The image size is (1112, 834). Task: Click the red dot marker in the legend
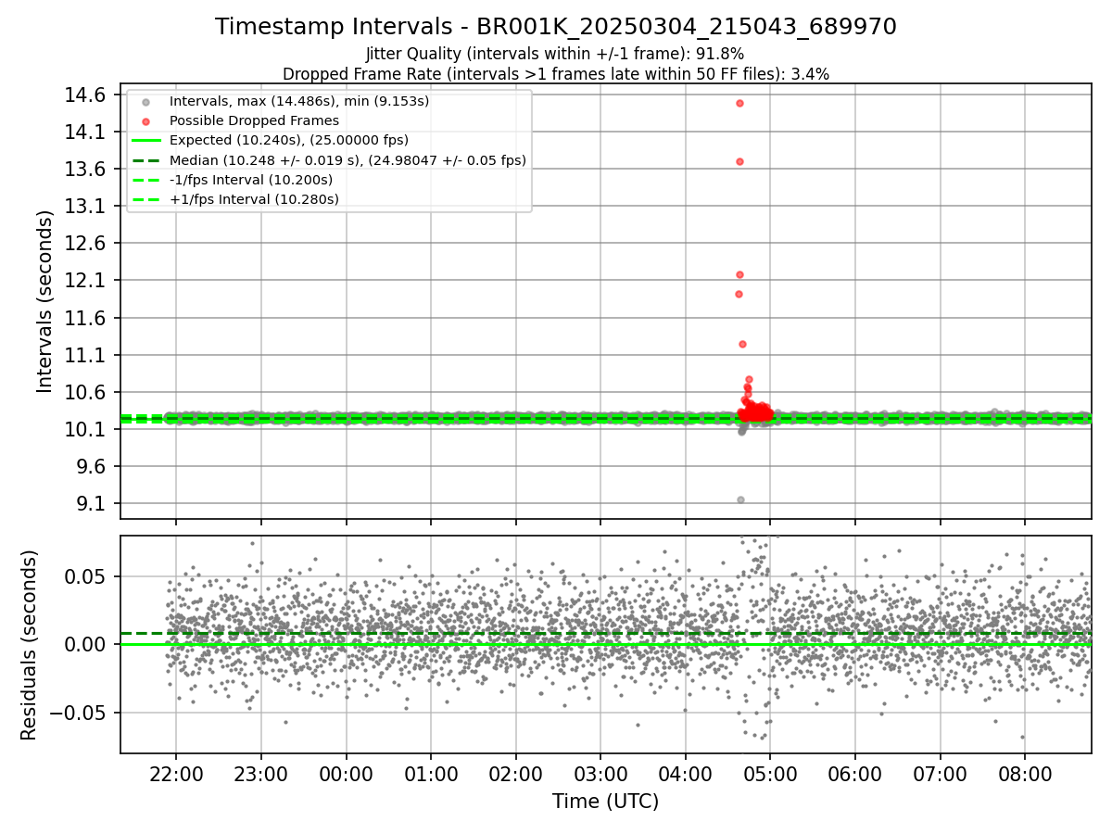tap(145, 120)
